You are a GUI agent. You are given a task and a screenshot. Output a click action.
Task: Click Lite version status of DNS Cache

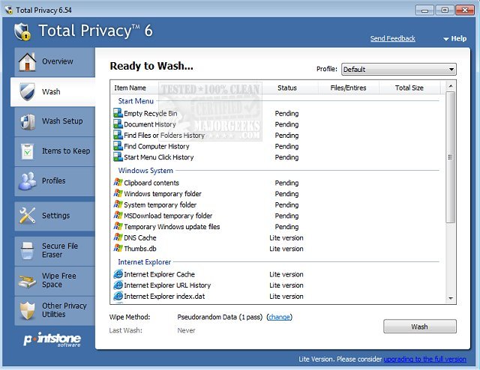click(x=286, y=238)
